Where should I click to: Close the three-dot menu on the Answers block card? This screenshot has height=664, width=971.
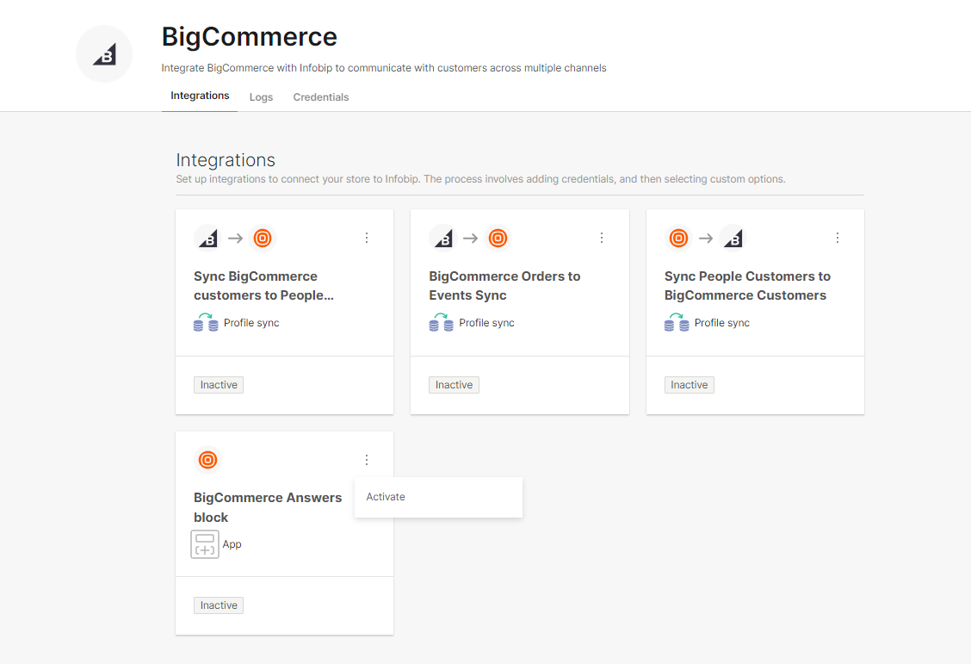click(367, 460)
